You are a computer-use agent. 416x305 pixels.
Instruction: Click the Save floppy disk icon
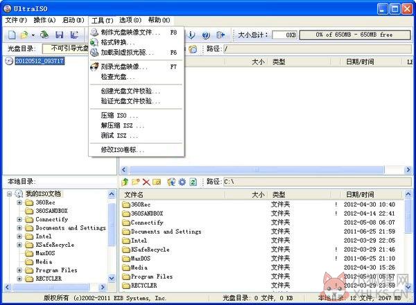[x=59, y=35]
